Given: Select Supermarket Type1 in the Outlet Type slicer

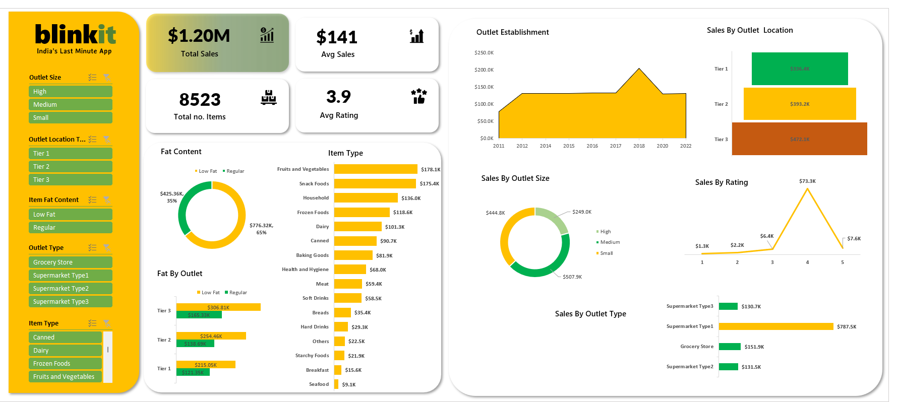Looking at the screenshot, I should tap(70, 276).
